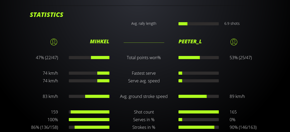
Task: Click Peeter_L's player profile icon
Action: pyautogui.click(x=234, y=42)
